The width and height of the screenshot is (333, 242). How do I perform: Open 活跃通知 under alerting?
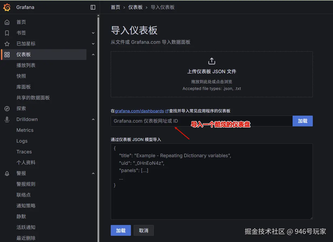tap(26, 227)
